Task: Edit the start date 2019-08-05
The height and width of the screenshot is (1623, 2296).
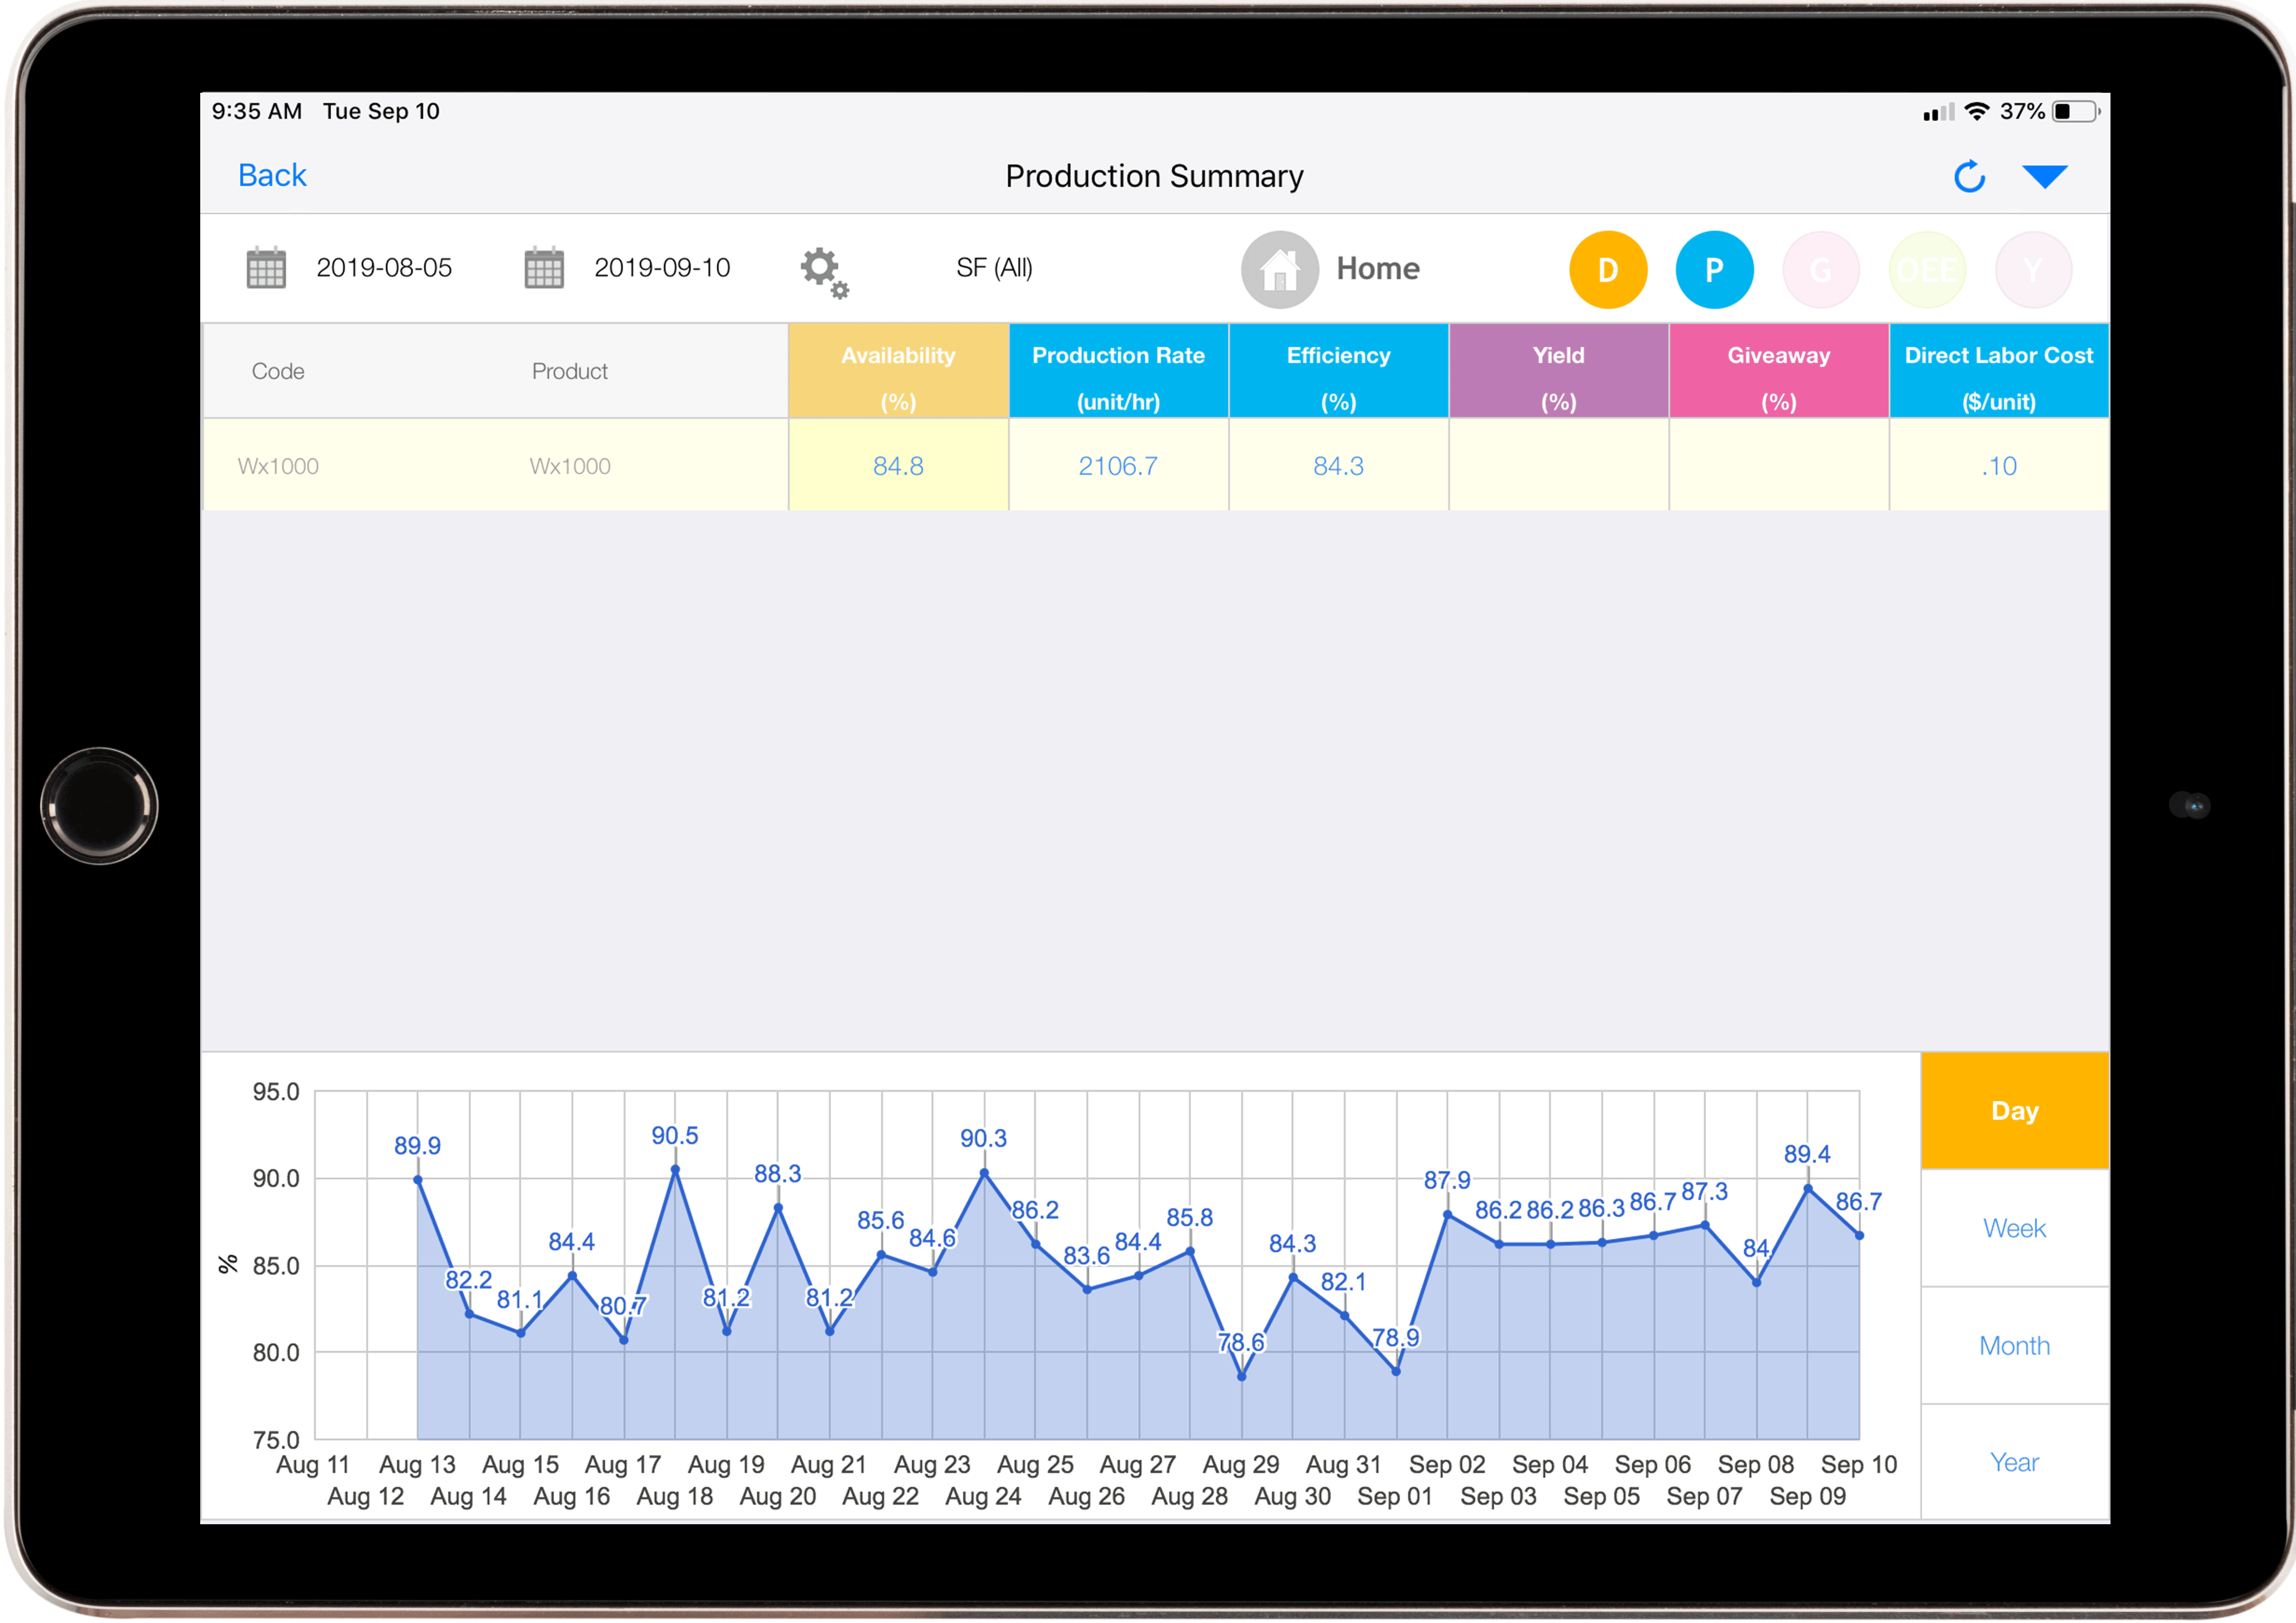Action: click(x=384, y=268)
